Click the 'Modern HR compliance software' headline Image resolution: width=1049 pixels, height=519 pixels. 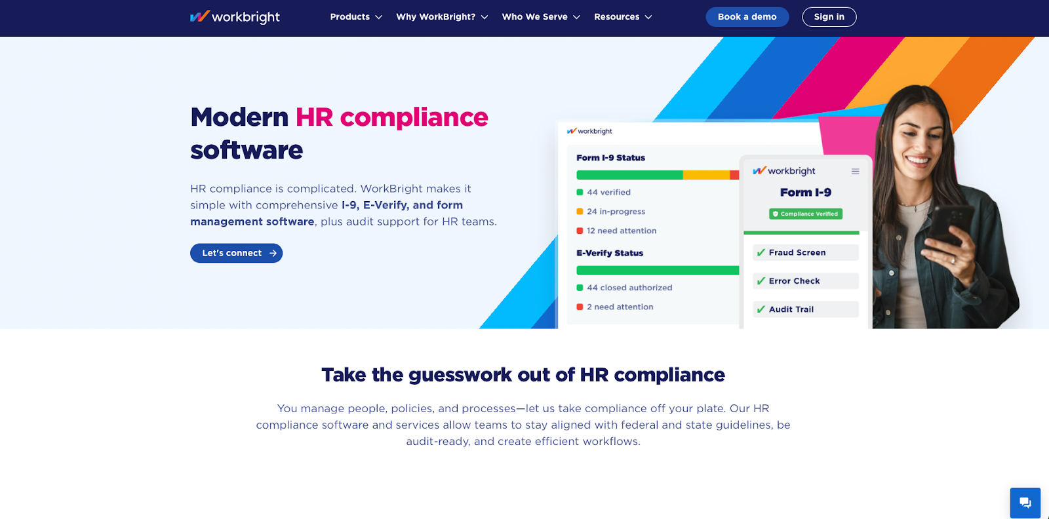[339, 134]
